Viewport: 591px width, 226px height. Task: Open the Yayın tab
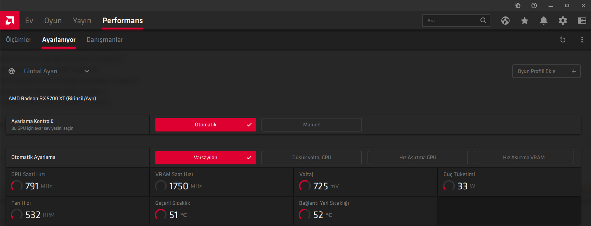click(x=82, y=21)
